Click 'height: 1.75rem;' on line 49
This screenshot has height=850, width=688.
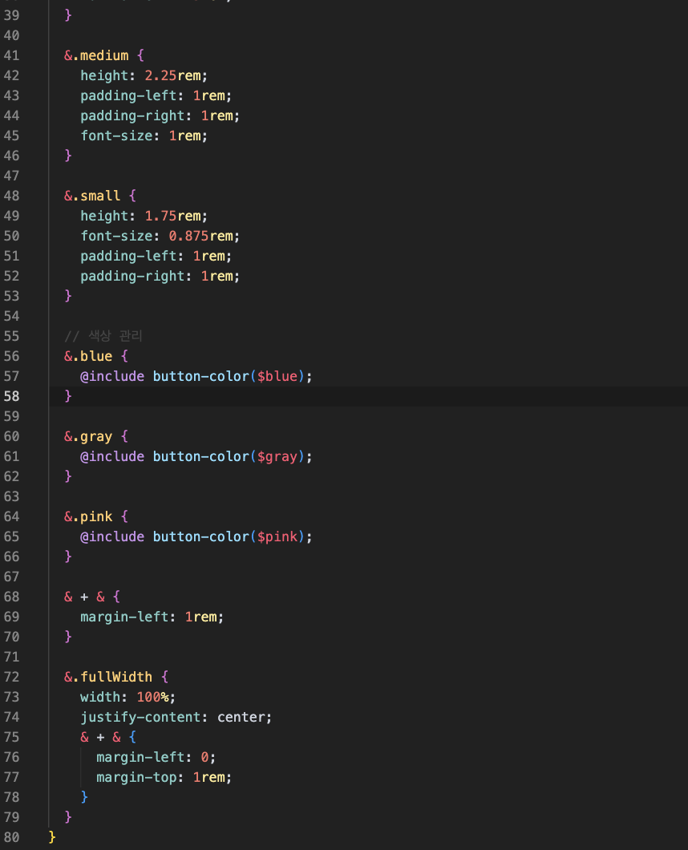point(144,216)
